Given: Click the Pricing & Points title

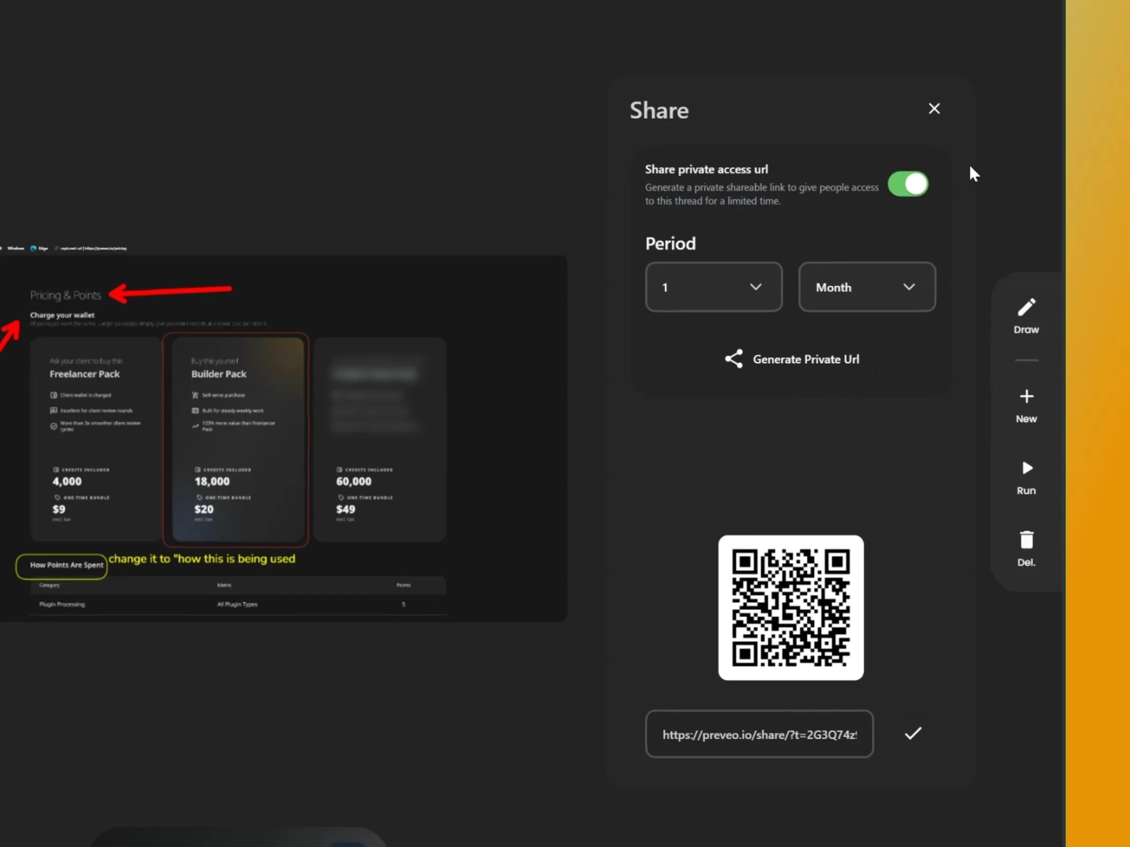Looking at the screenshot, I should point(65,295).
